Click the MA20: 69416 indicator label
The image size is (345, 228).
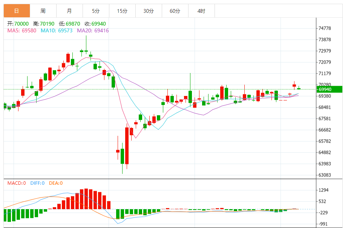point(93,30)
